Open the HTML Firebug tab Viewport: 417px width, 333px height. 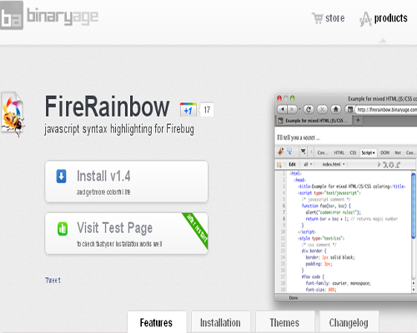339,152
